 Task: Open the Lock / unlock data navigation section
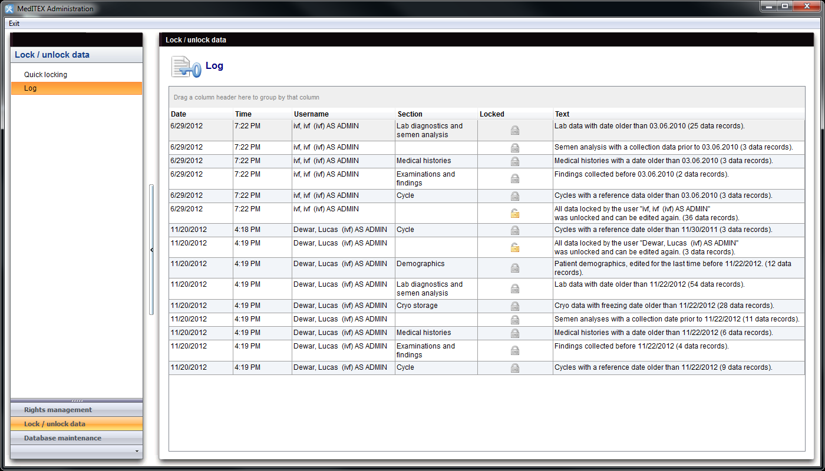tap(77, 424)
